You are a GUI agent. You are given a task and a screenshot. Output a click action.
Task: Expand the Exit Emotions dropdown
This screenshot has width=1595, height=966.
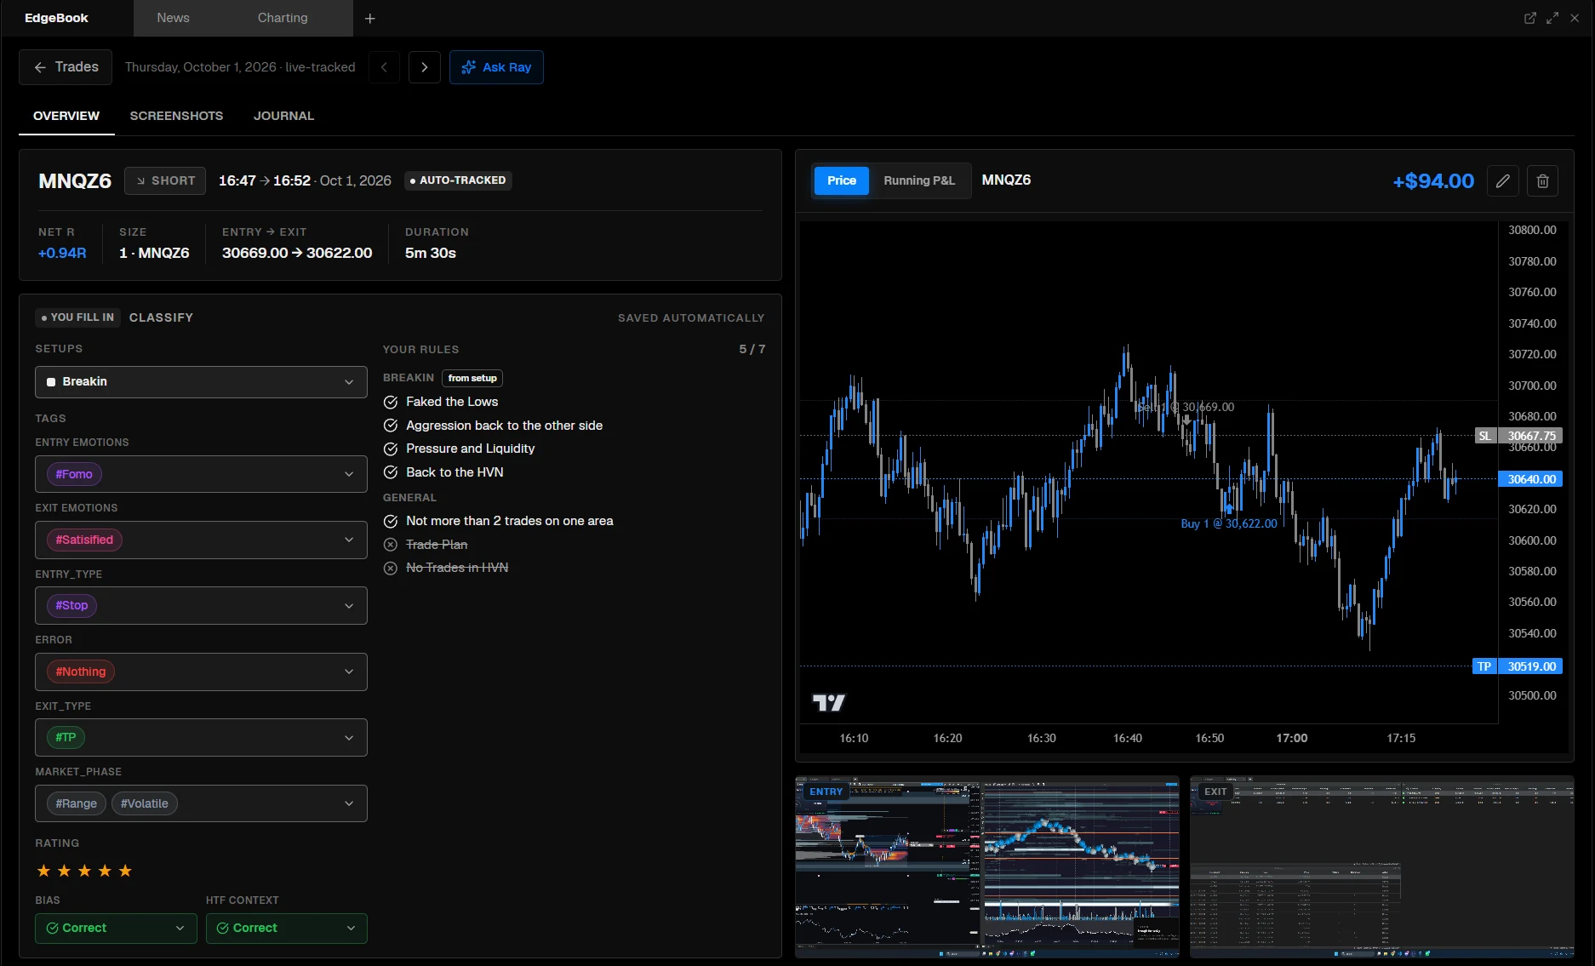pos(201,540)
